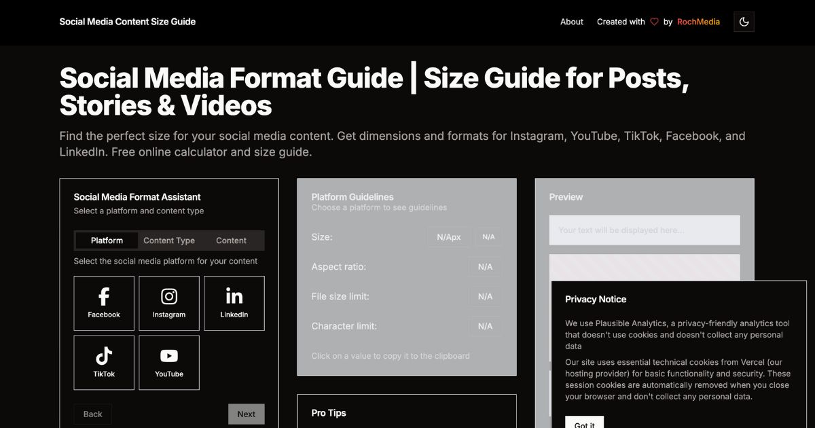Copy the File size limit value
The height and width of the screenshot is (428, 815).
coord(485,297)
